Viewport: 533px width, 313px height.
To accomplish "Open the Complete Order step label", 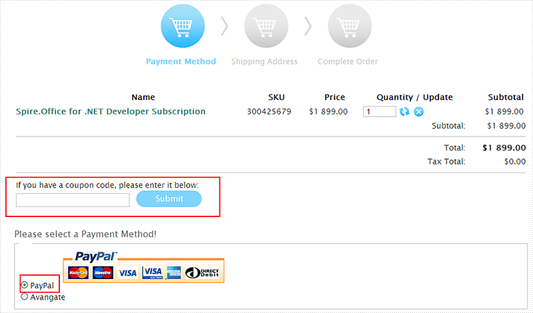I will (x=348, y=61).
